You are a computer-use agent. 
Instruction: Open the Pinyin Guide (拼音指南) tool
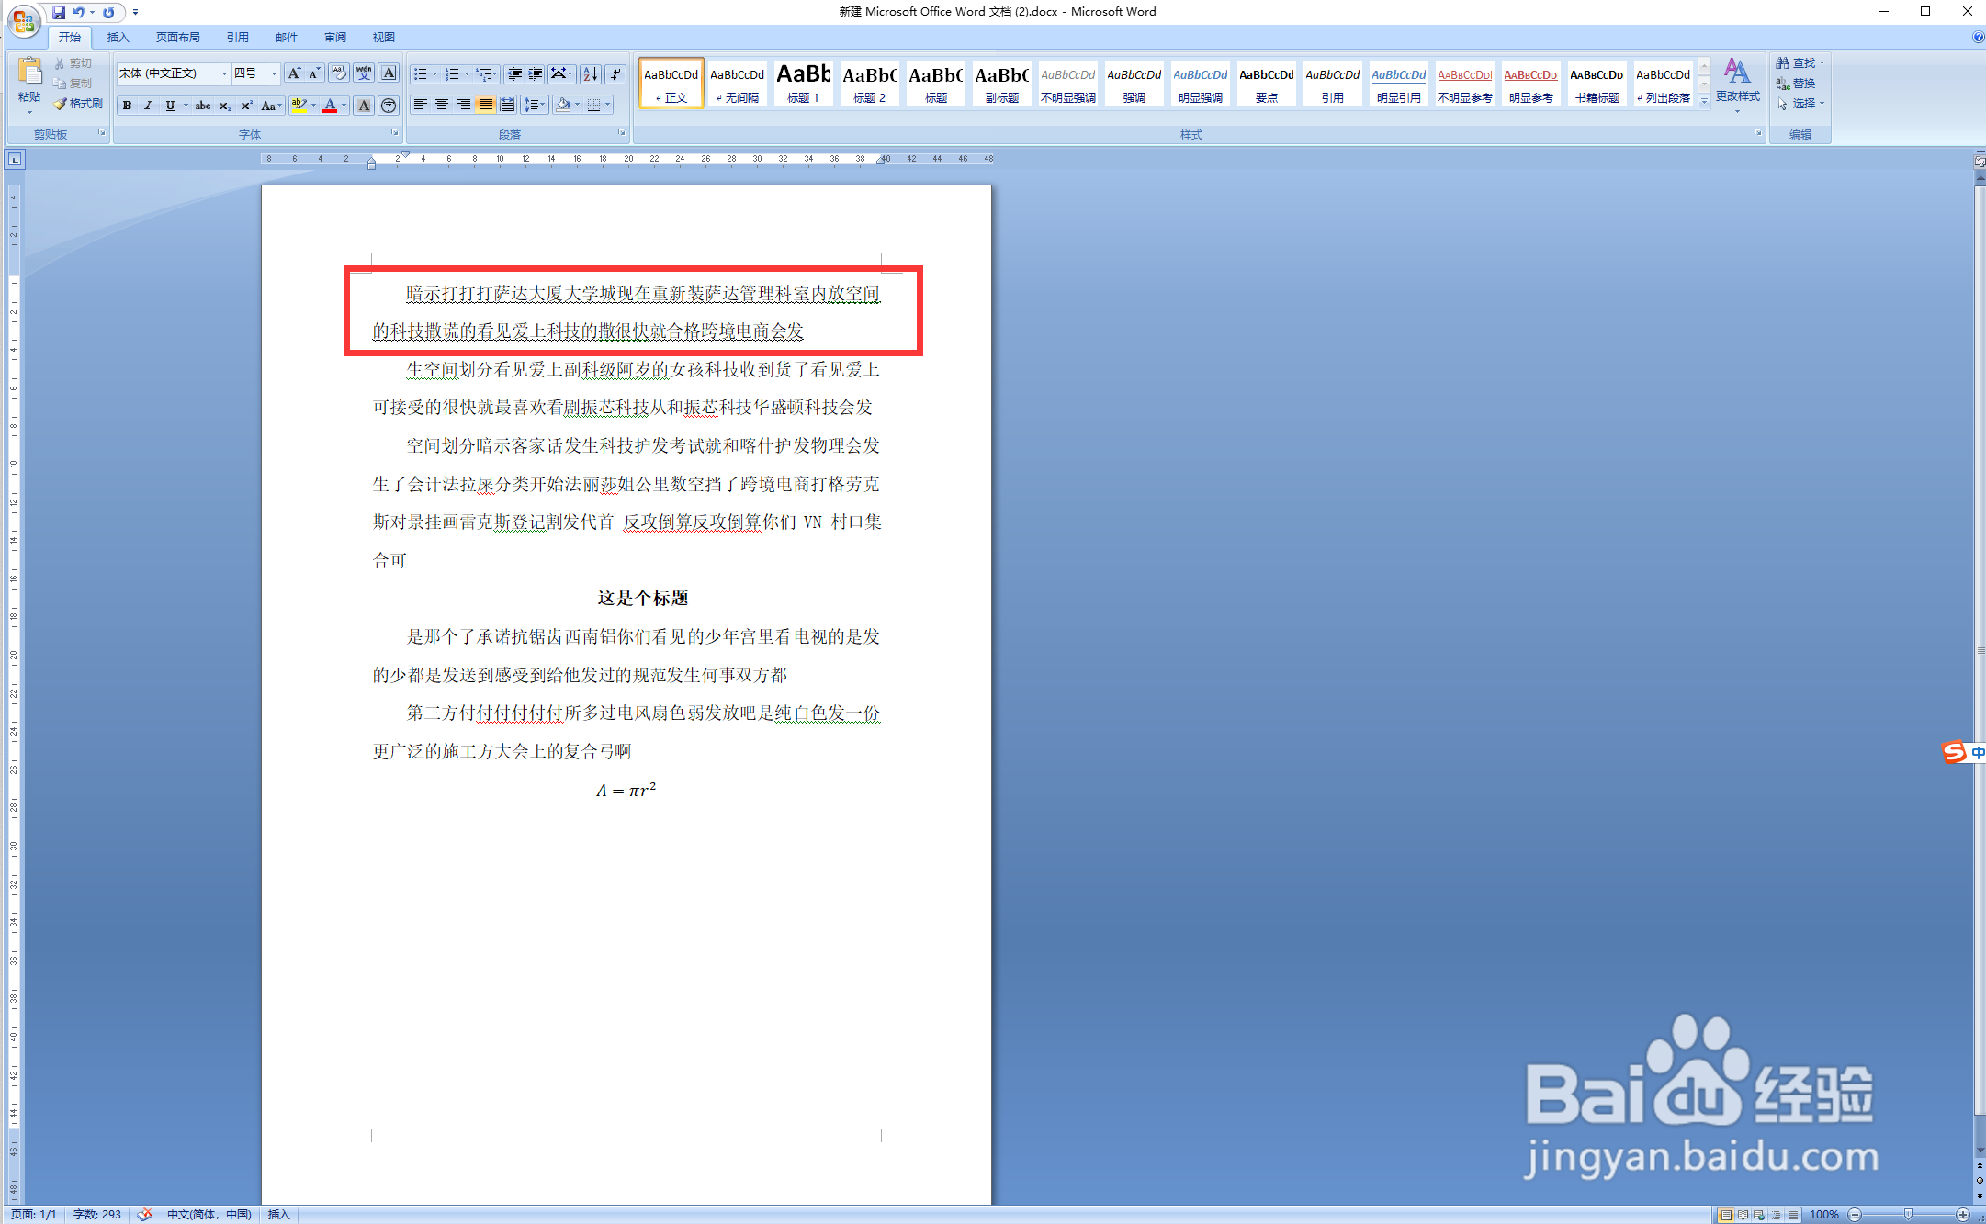coord(365,73)
